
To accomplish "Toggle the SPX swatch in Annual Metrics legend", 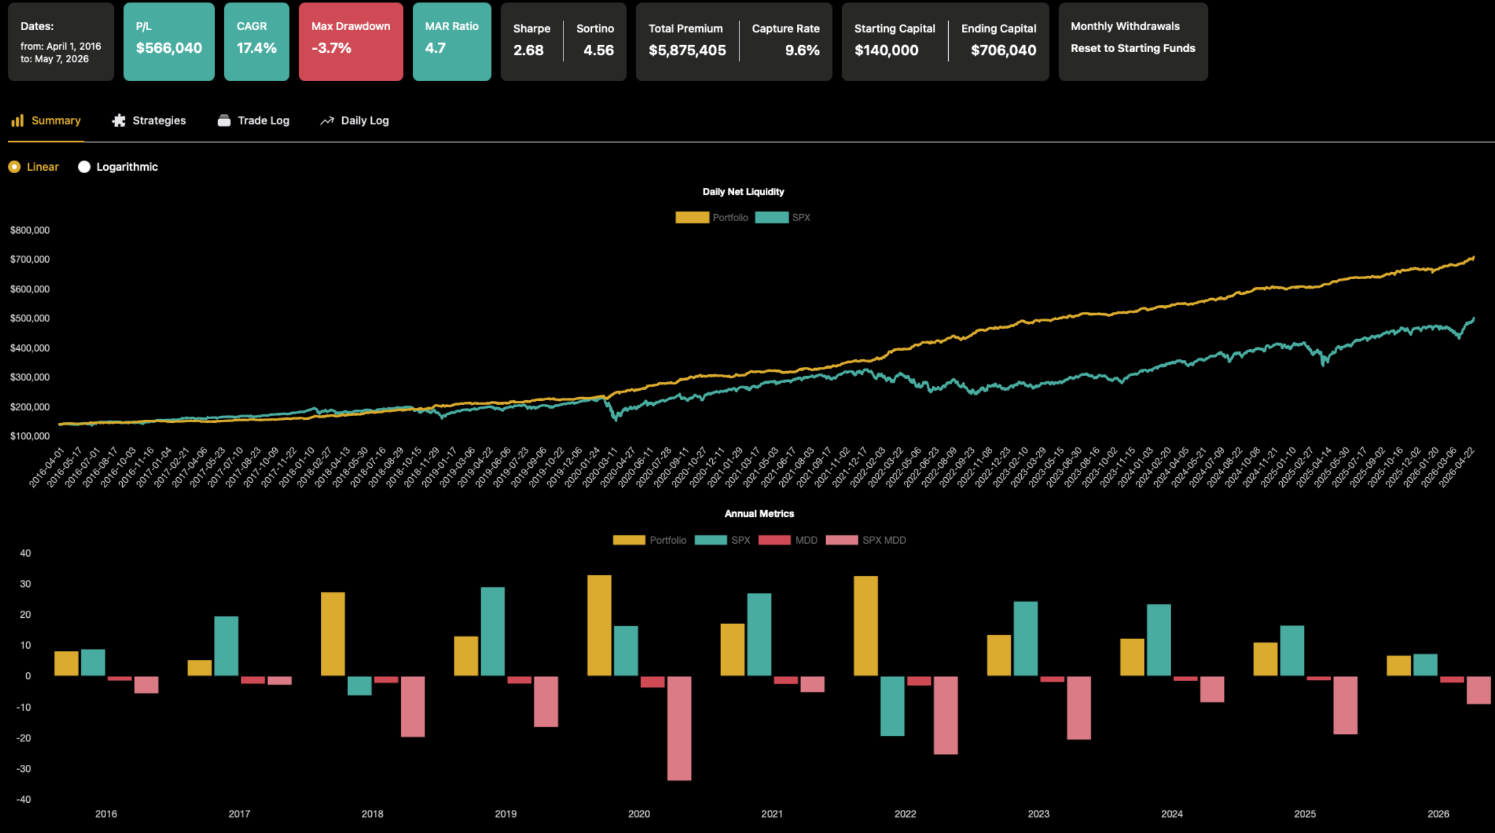I will click(710, 540).
